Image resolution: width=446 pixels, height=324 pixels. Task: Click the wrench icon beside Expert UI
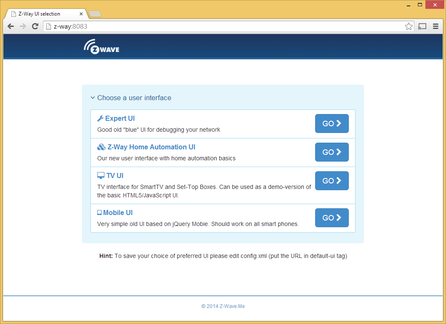point(100,119)
